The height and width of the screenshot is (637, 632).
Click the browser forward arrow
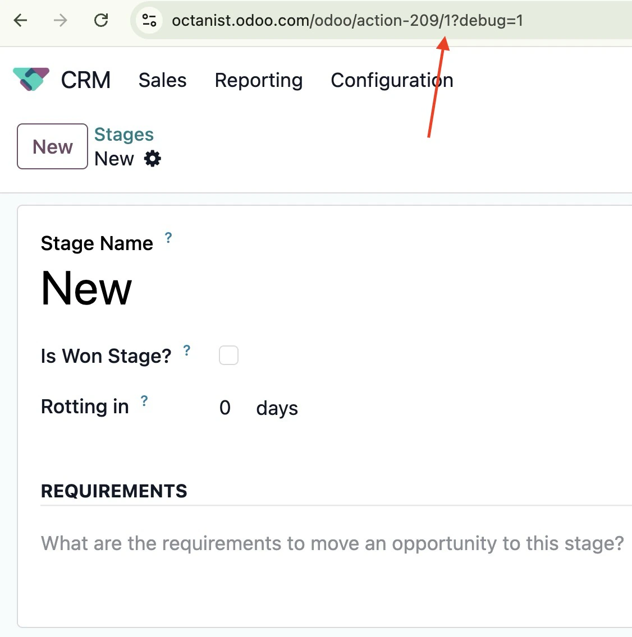61,20
